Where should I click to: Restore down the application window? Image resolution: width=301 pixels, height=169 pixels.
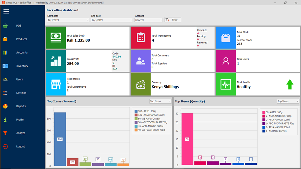point(285,3)
